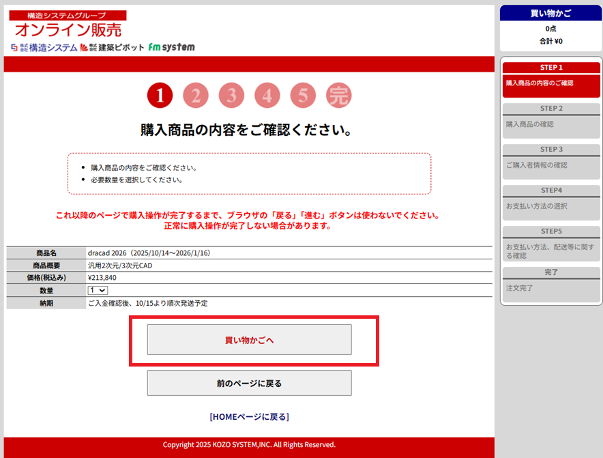Click the 建築ピボット company logo

point(113,47)
